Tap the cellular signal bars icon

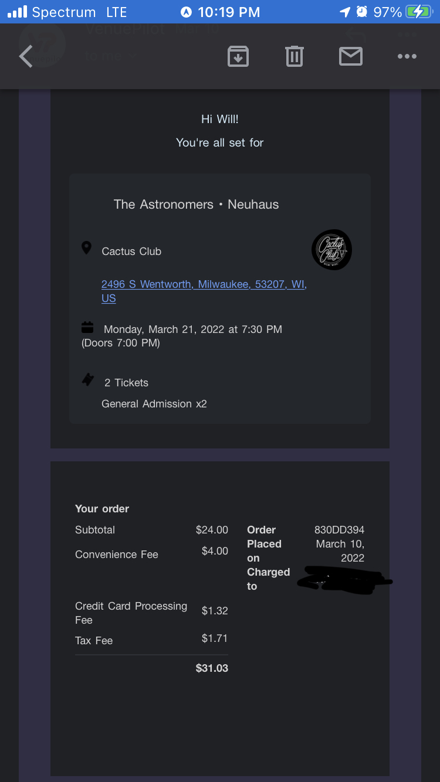pos(17,12)
